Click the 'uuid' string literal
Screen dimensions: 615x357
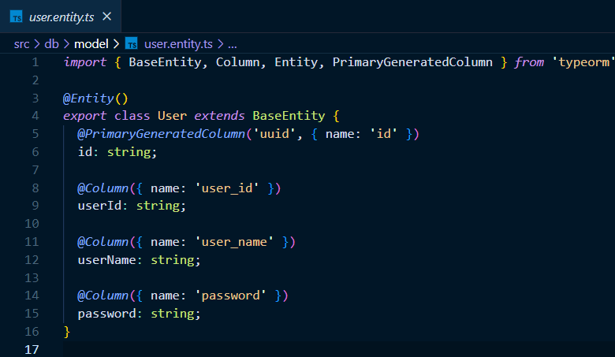click(x=274, y=134)
